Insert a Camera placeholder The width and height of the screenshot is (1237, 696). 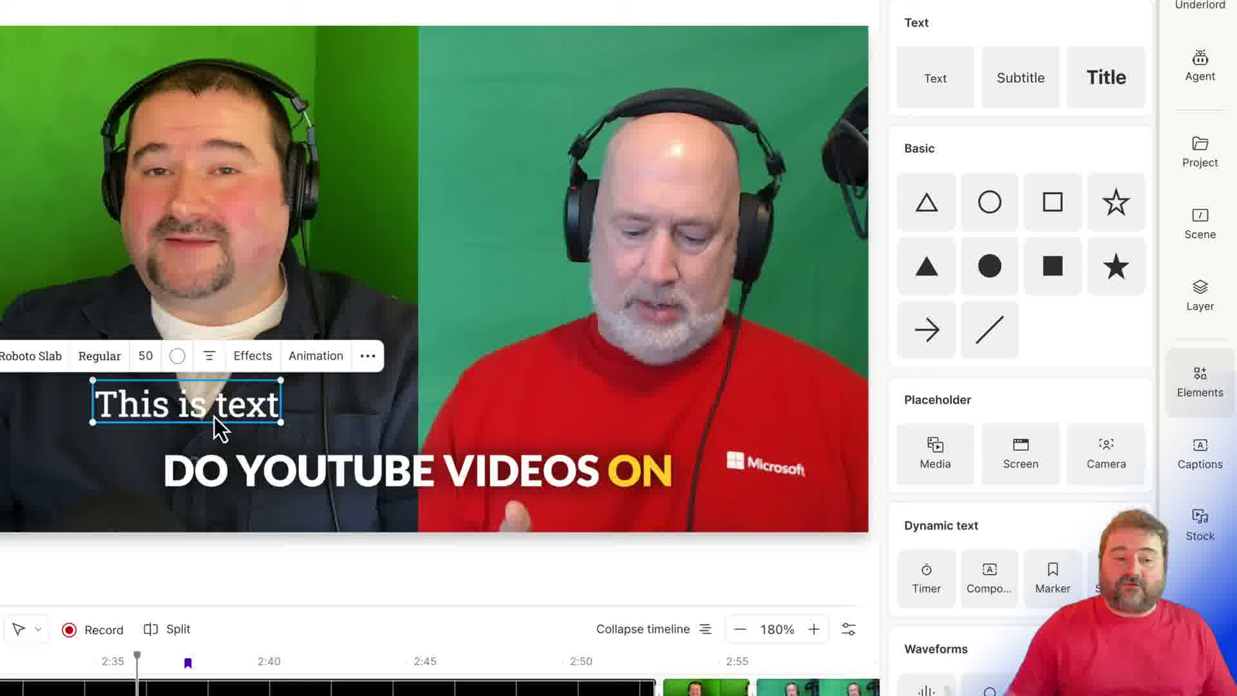click(x=1106, y=453)
